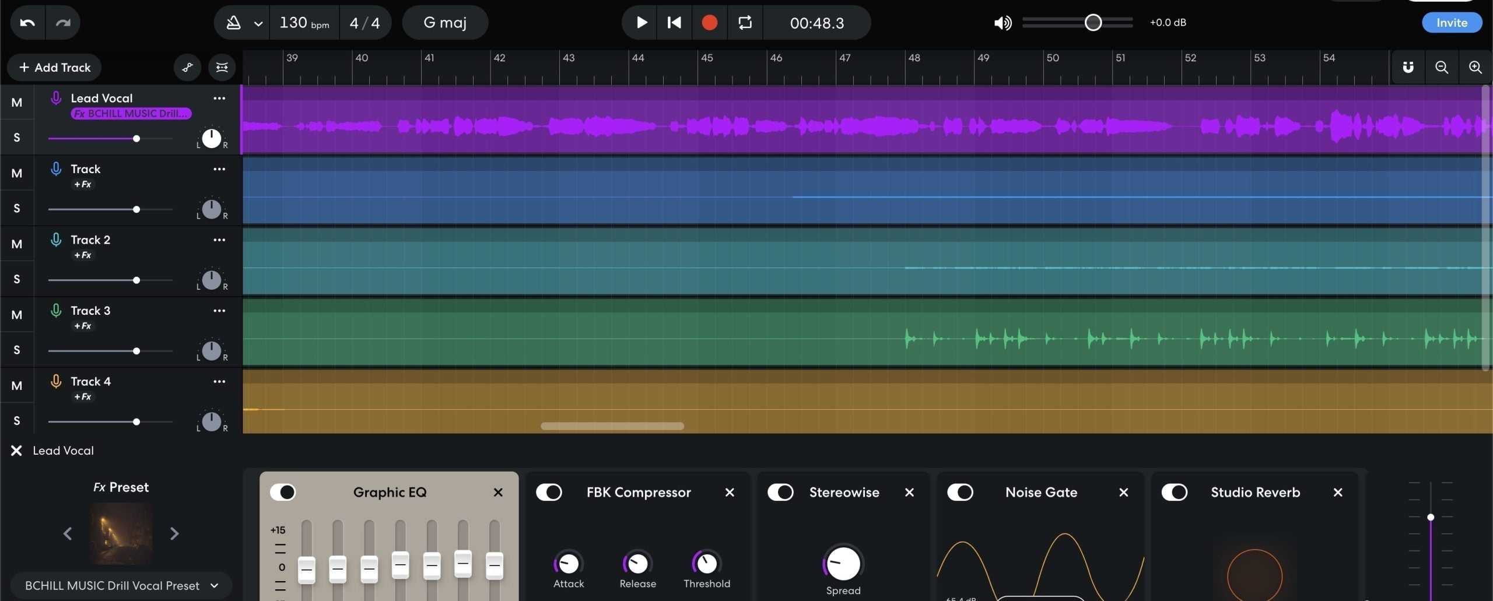Open the Track 2 options menu
This screenshot has width=1493, height=601.
pos(219,240)
